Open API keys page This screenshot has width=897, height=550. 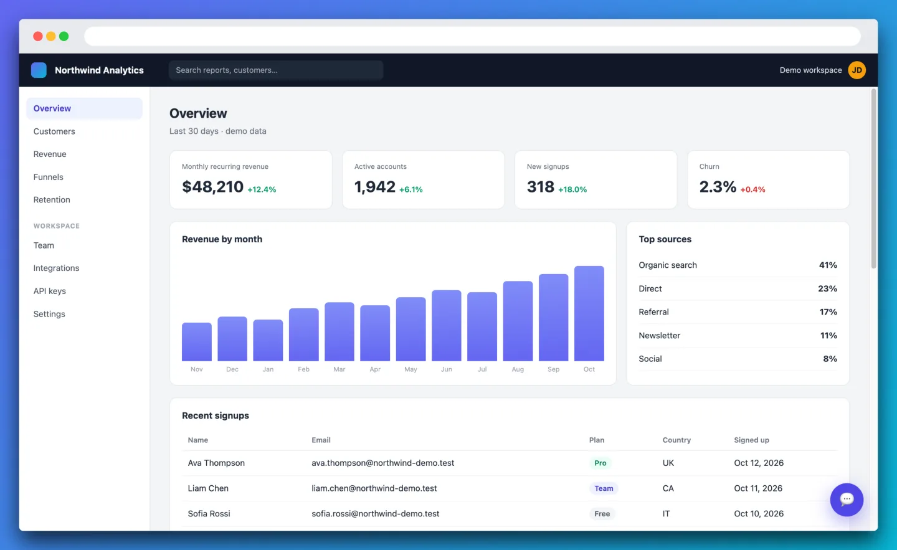click(84, 291)
